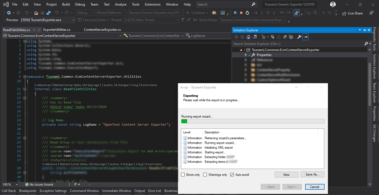Click Collapse All icon in Solution Explorer
Screen dimensions: 379x195
click(x=285, y=37)
